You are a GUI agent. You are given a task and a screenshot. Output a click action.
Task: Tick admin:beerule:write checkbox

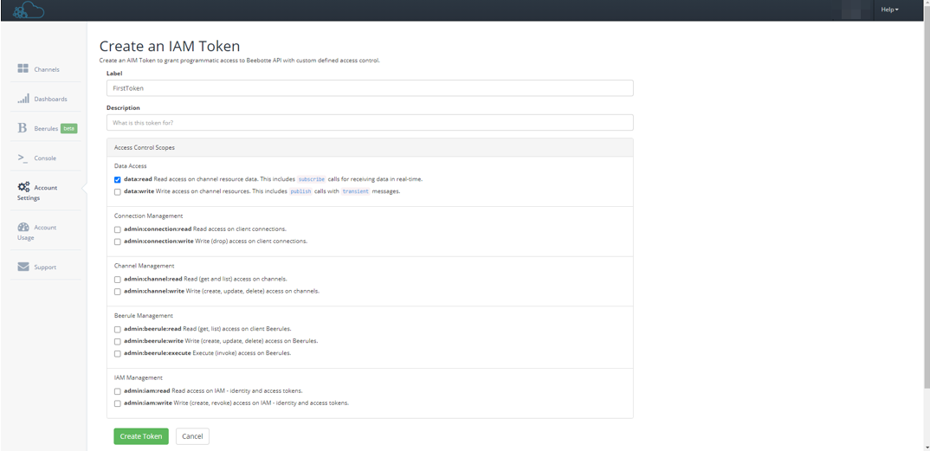point(118,341)
